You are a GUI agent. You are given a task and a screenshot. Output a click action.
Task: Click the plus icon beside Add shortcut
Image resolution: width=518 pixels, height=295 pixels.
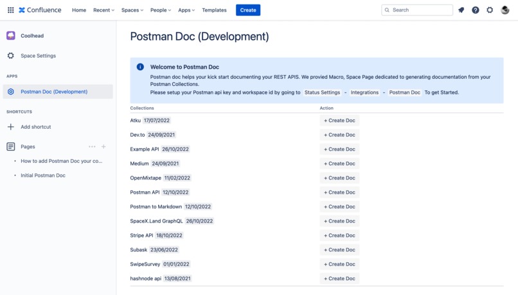(x=10, y=127)
